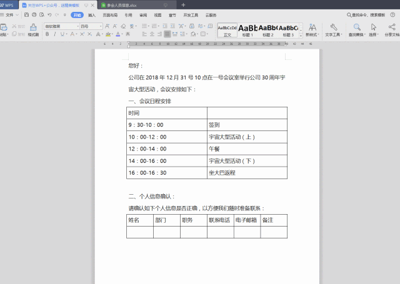Open the paragraph shading fill color tool
Screen dimensions: 400x284
coord(193,34)
